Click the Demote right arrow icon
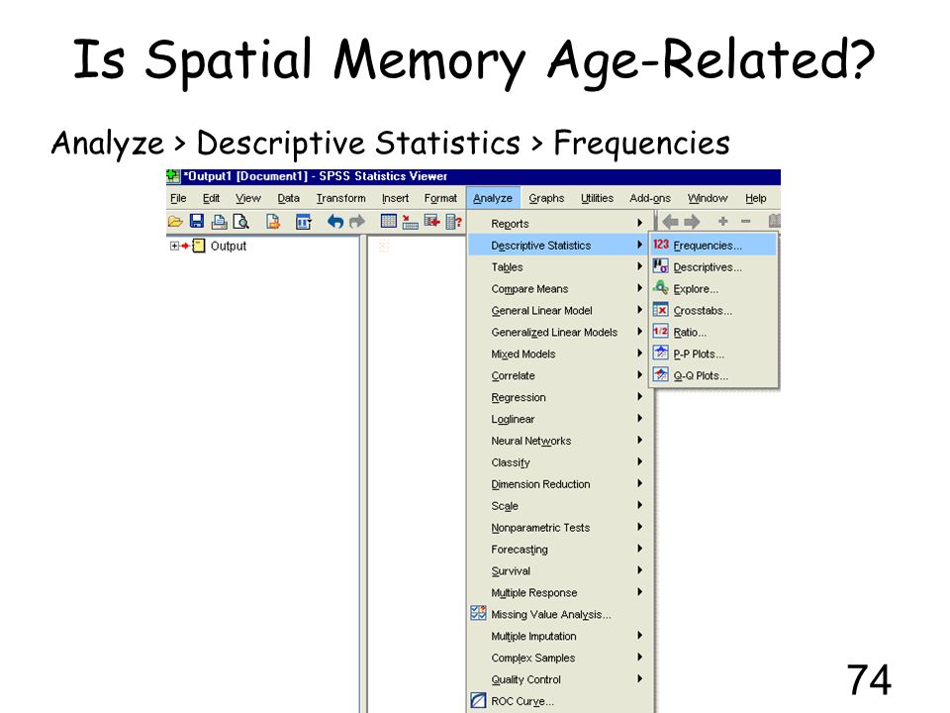Image resolution: width=950 pixels, height=713 pixels. coord(692,222)
